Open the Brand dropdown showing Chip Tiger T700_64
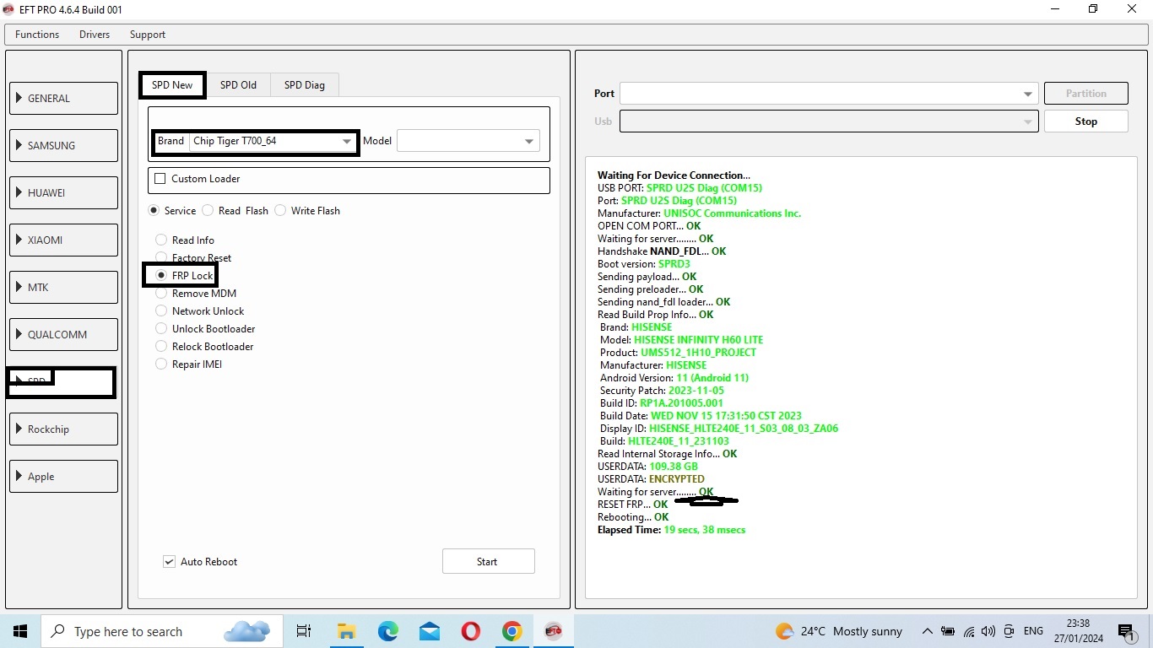The width and height of the screenshot is (1153, 648). [x=273, y=141]
